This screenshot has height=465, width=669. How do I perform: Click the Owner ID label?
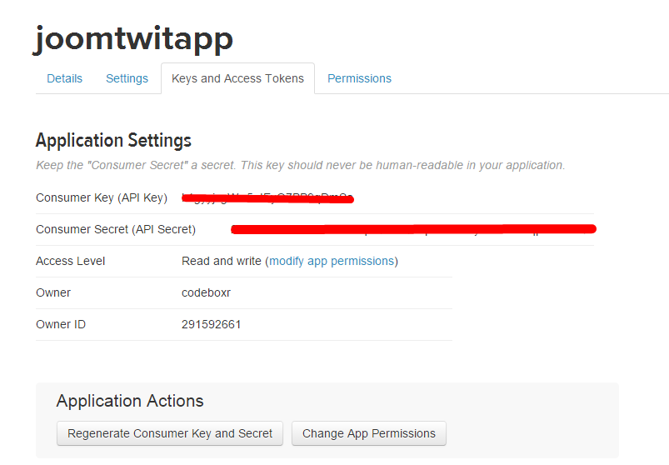61,324
